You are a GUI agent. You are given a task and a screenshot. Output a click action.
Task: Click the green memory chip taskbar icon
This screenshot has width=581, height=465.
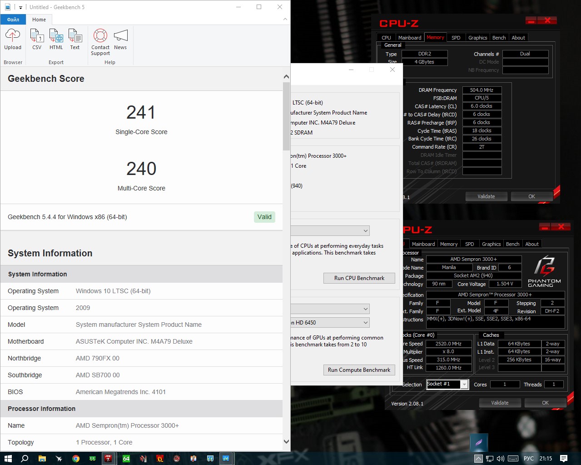click(93, 458)
